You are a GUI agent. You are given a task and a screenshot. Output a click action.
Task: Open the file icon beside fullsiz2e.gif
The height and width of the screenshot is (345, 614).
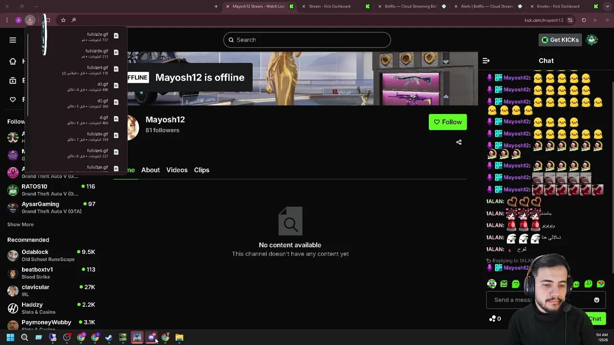point(116,36)
